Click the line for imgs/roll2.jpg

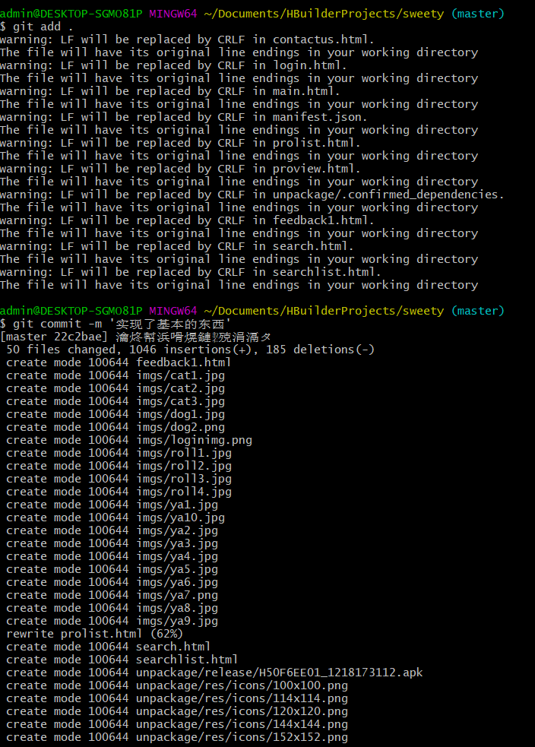[119, 465]
